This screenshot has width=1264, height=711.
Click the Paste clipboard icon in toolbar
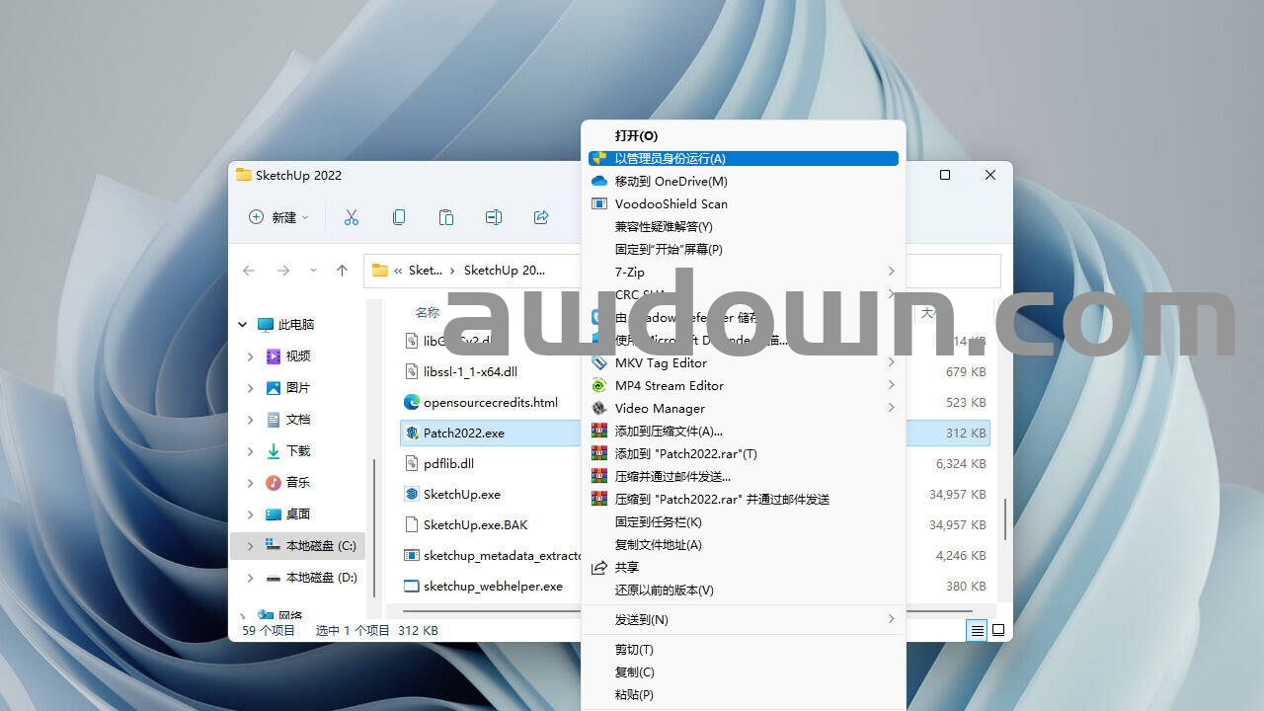(x=446, y=217)
